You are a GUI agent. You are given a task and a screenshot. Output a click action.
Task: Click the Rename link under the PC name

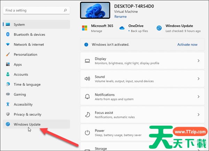(121, 17)
